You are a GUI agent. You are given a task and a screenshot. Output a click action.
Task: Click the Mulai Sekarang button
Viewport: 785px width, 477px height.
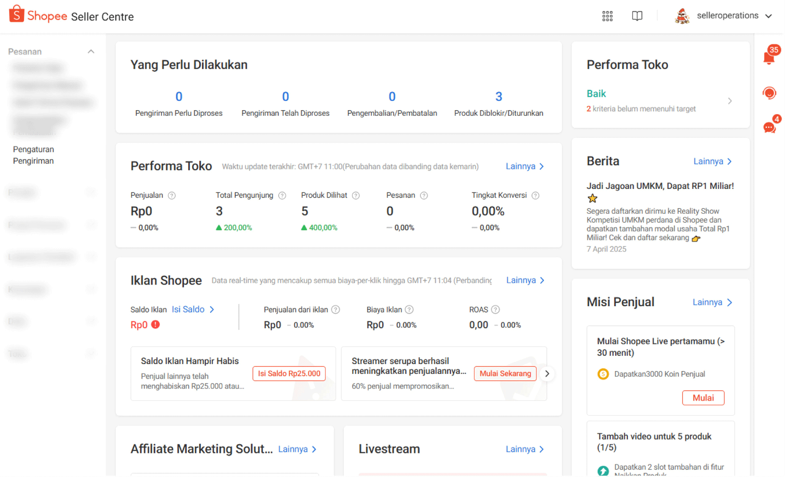click(505, 374)
